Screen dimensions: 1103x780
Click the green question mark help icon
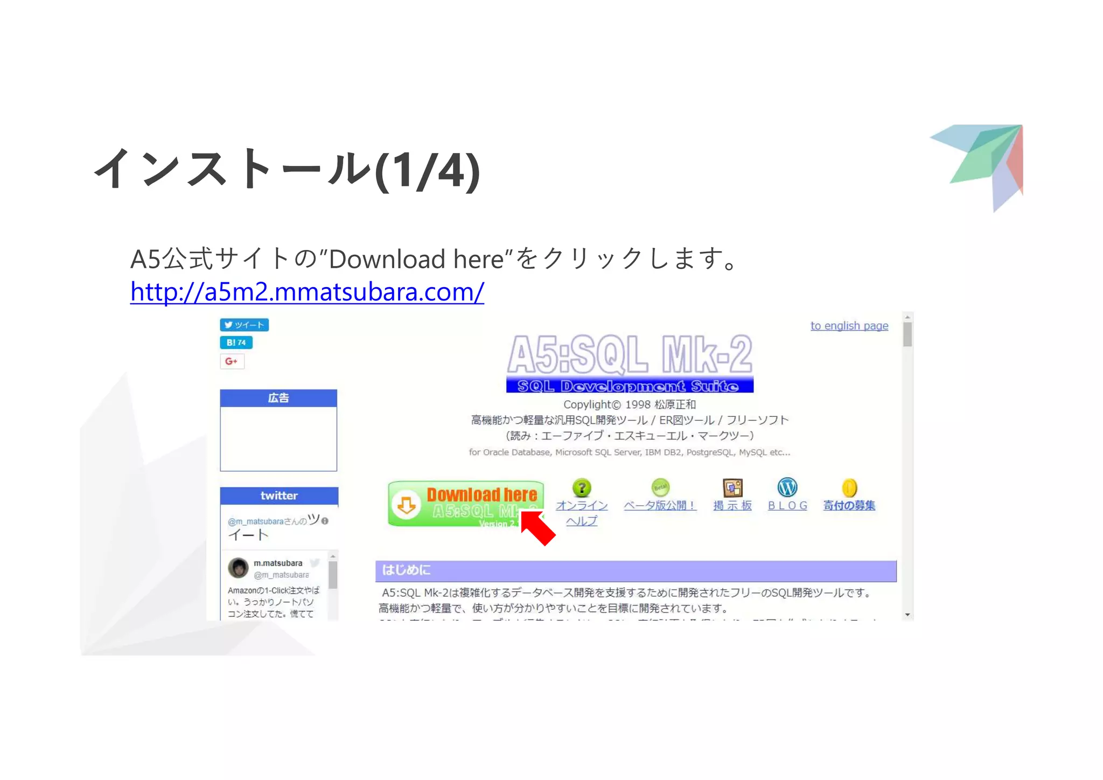582,488
